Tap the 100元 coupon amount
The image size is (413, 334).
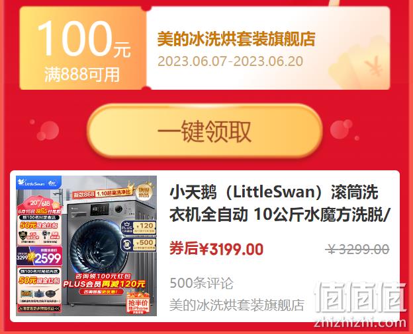(x=84, y=40)
